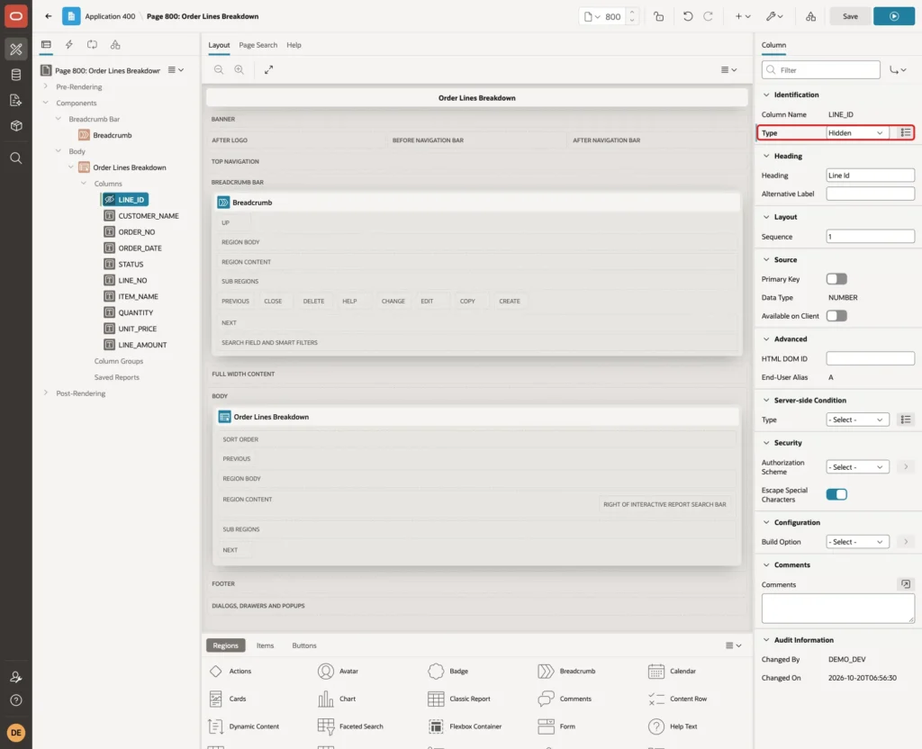Open the Page Search tab

pyautogui.click(x=258, y=45)
